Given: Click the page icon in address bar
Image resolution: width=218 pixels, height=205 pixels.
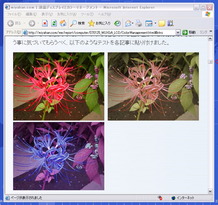Looking at the screenshot, I should [25, 32].
